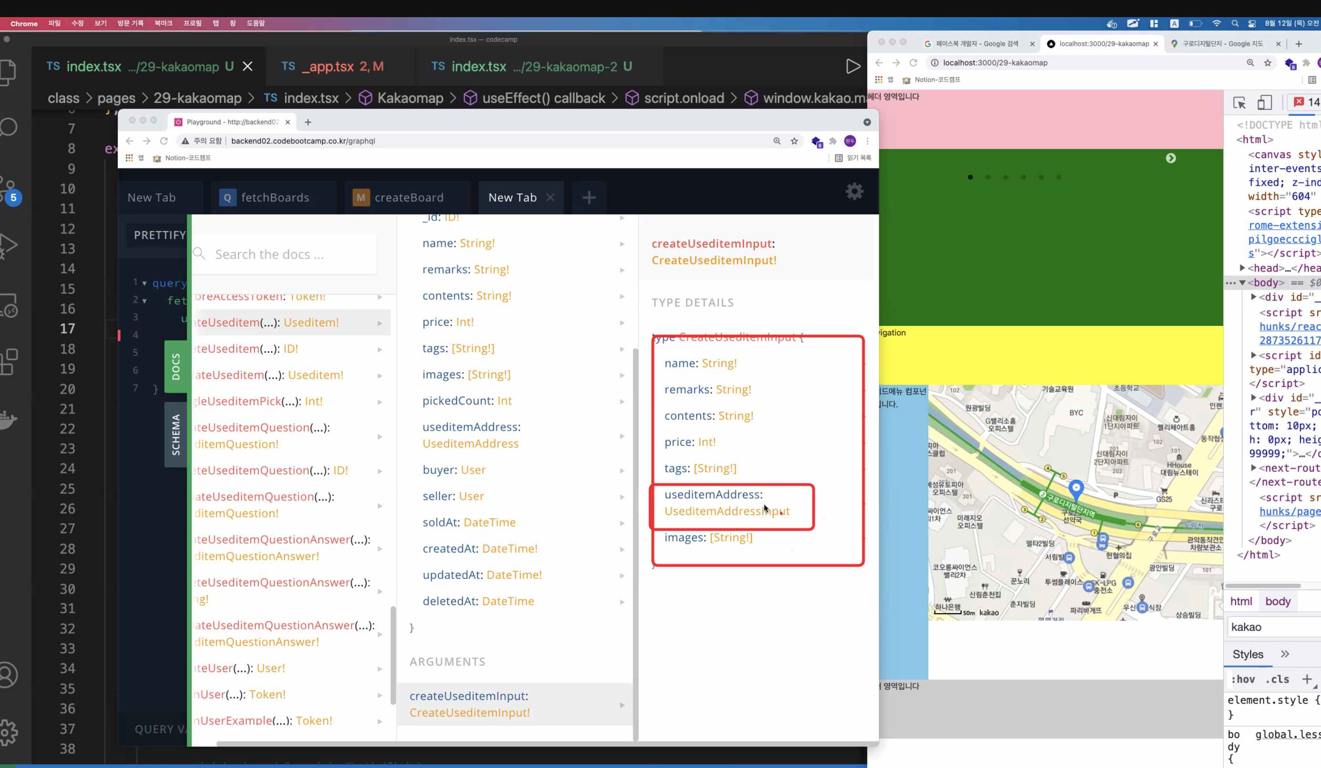This screenshot has width=1321, height=768.
Task: Run the VS Code play button
Action: pyautogui.click(x=853, y=67)
